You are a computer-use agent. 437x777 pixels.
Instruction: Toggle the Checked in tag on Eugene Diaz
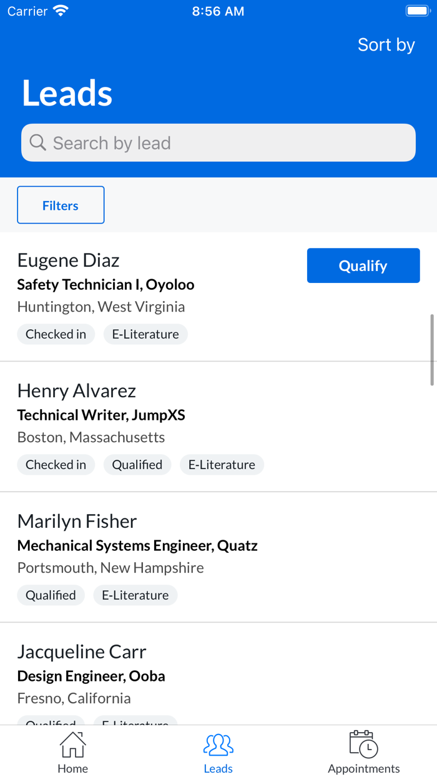click(x=56, y=334)
